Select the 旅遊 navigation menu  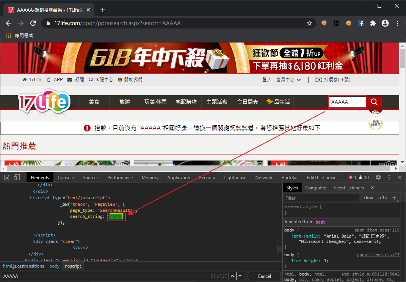(x=125, y=102)
